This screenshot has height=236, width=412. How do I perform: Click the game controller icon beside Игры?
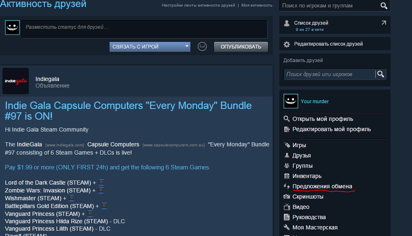coord(287,145)
